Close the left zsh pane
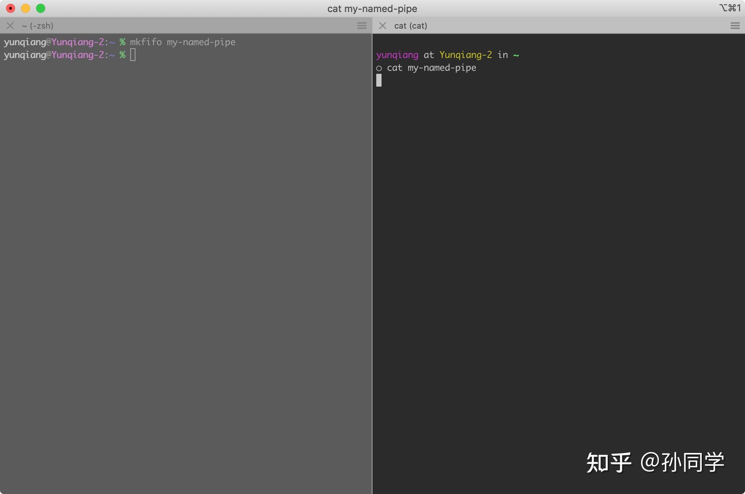This screenshot has height=494, width=745. (x=10, y=26)
